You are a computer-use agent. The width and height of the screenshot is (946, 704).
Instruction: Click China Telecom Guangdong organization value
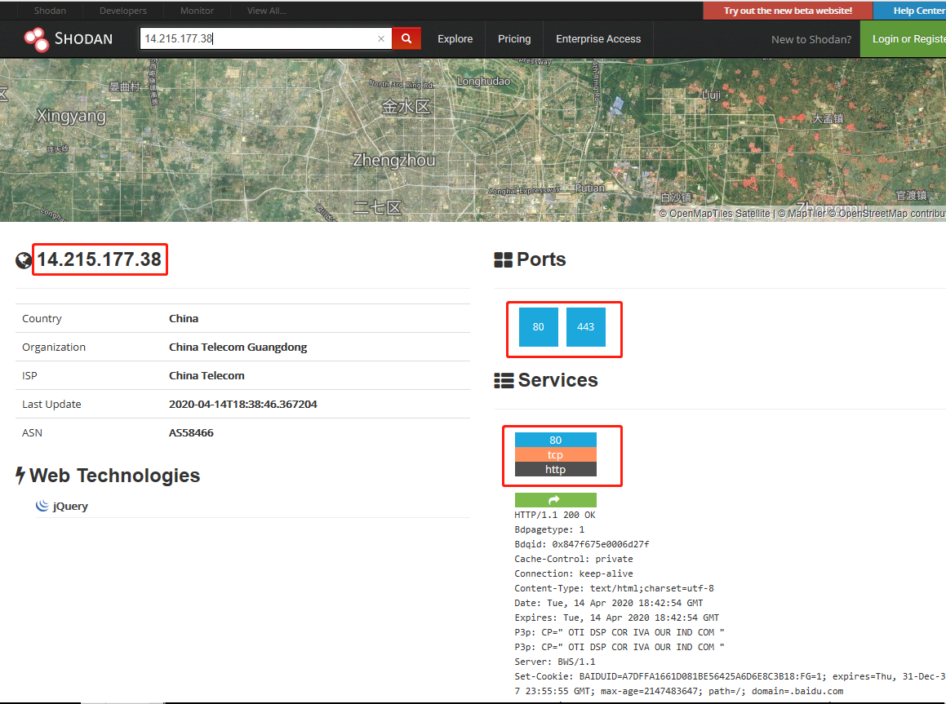(x=238, y=348)
